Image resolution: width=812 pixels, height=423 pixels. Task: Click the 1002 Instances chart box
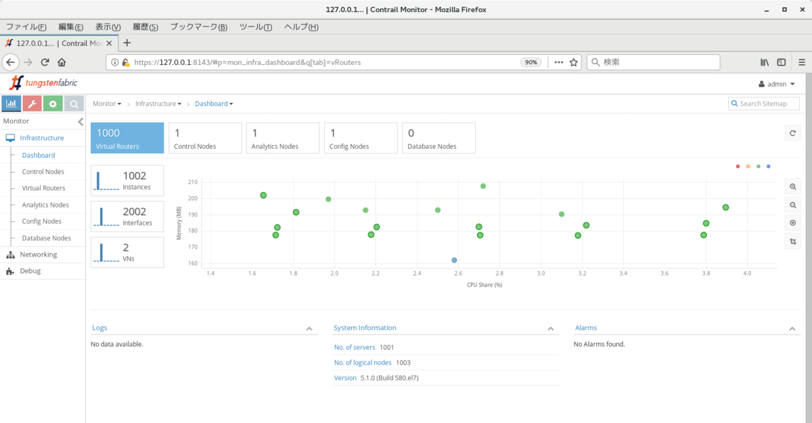[127, 181]
